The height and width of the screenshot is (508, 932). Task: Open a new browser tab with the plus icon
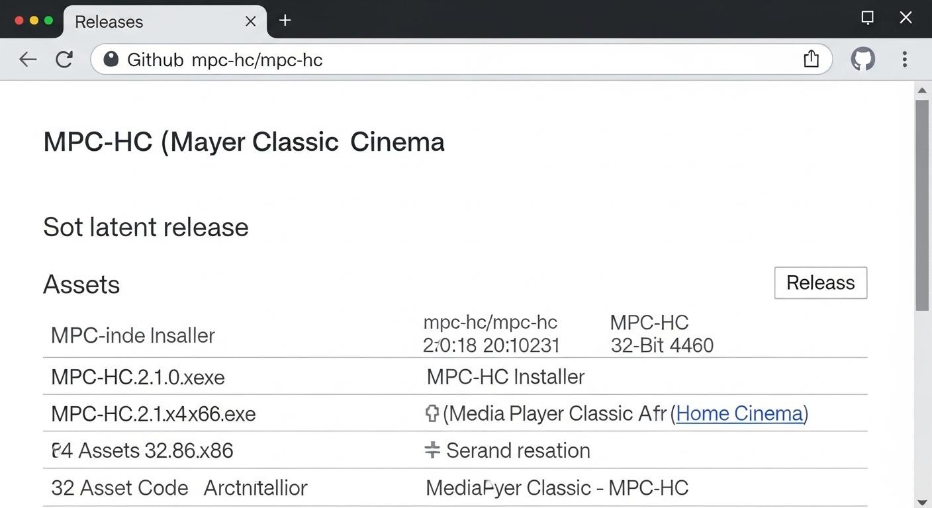(285, 21)
